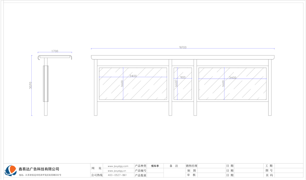Open the www.jsxydgg.cn link

117,171
